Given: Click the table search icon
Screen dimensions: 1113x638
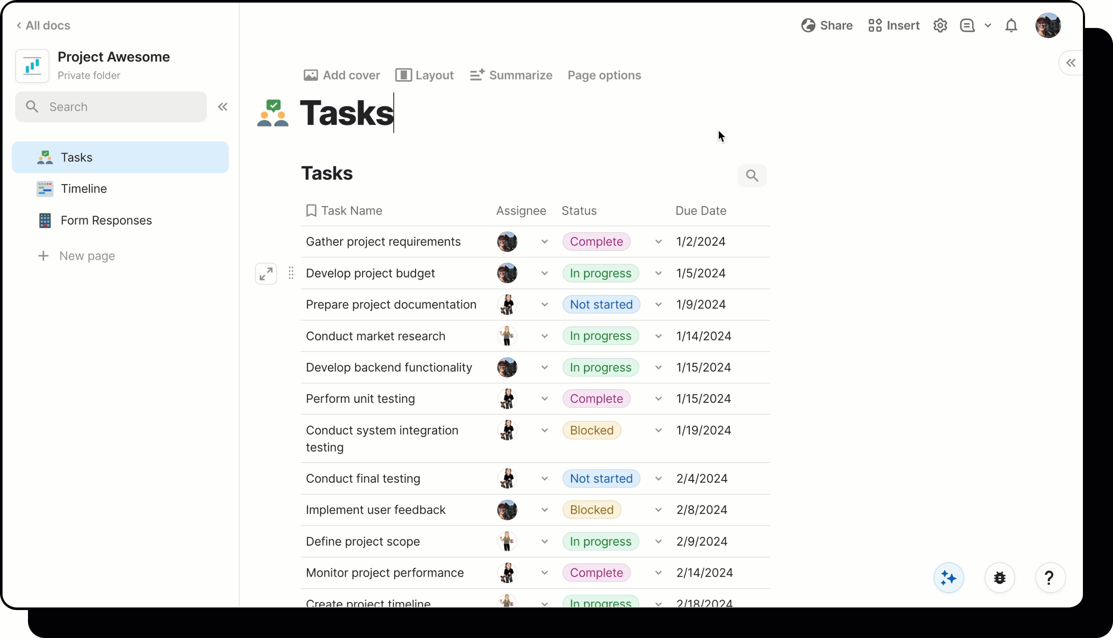Looking at the screenshot, I should click(752, 175).
